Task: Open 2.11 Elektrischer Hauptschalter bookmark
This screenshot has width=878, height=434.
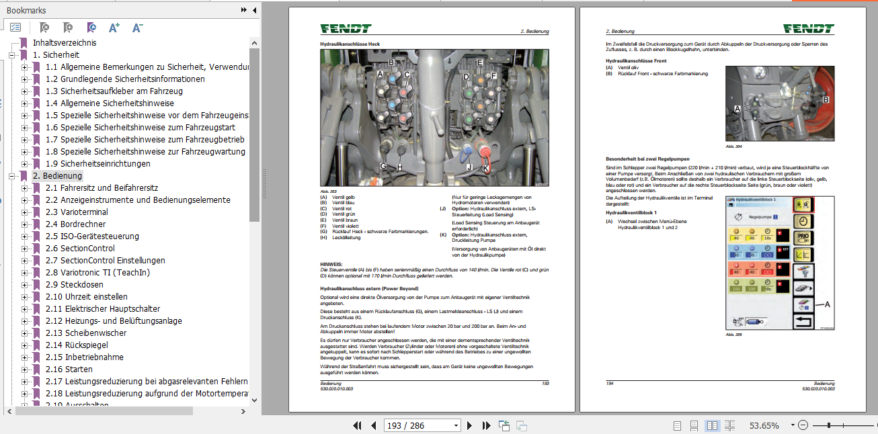Action: click(x=103, y=309)
